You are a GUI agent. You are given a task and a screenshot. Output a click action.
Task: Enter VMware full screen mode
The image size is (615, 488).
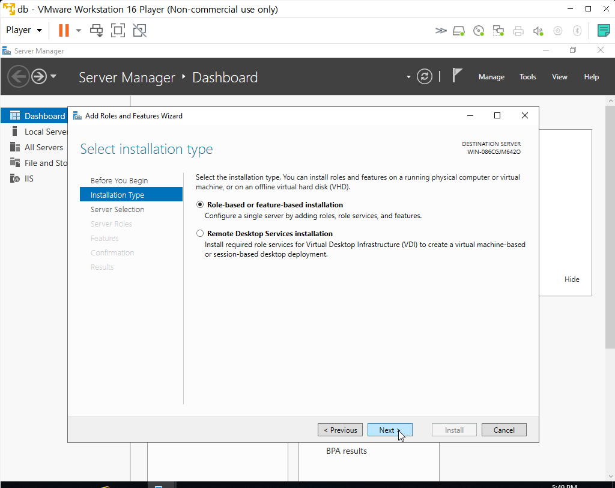(118, 30)
